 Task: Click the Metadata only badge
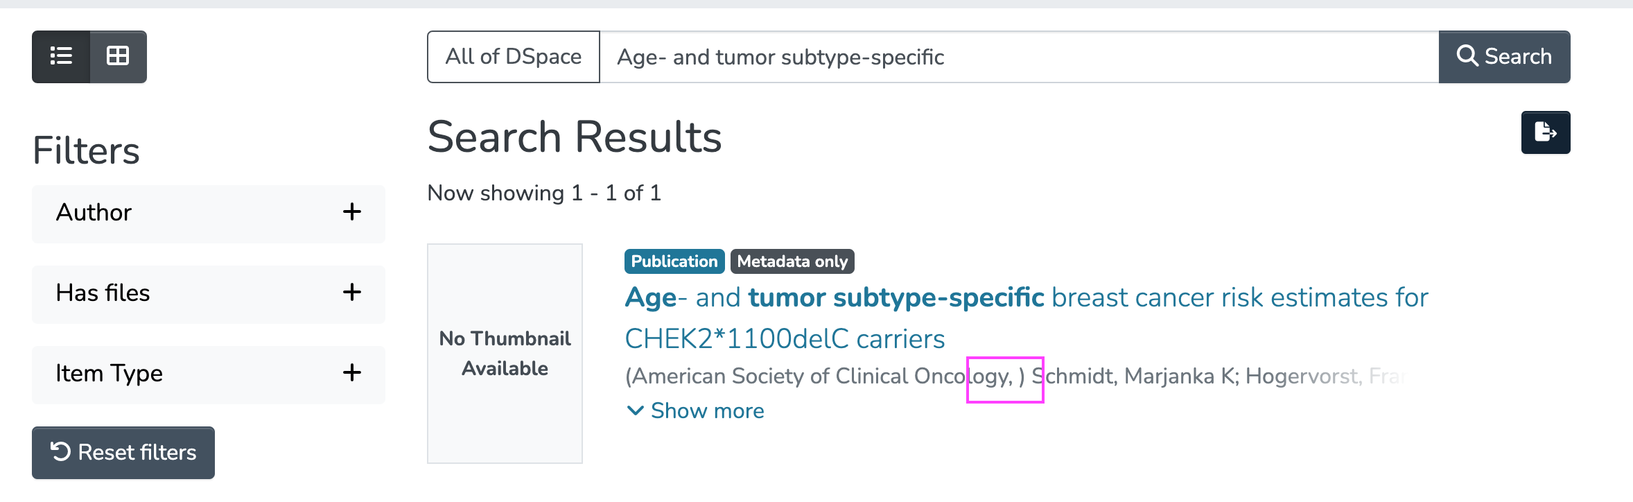(792, 261)
